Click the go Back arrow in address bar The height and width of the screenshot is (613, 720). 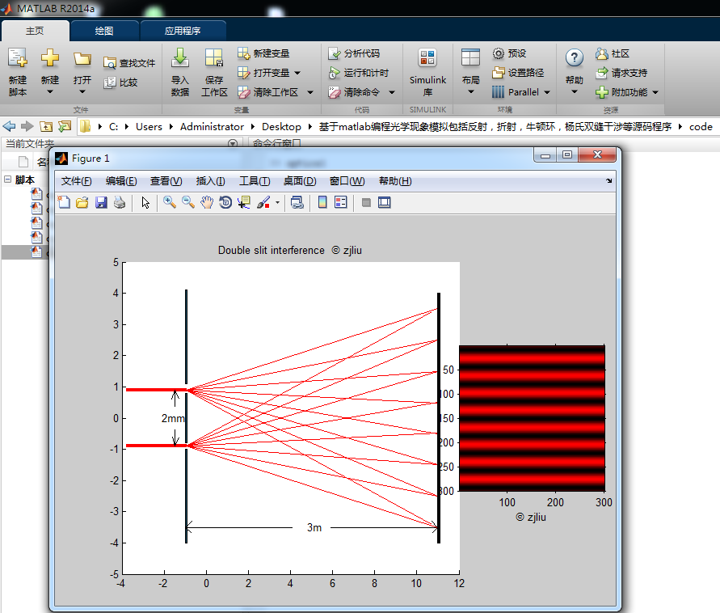[9, 126]
